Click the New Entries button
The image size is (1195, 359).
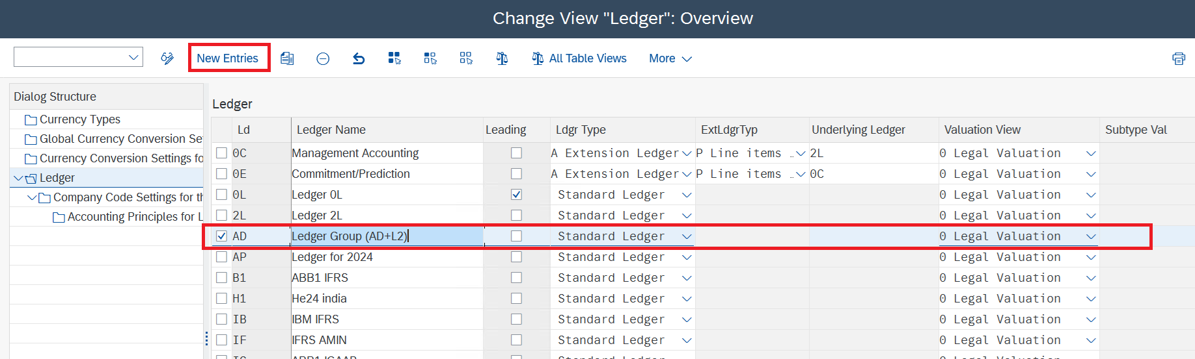tap(228, 58)
